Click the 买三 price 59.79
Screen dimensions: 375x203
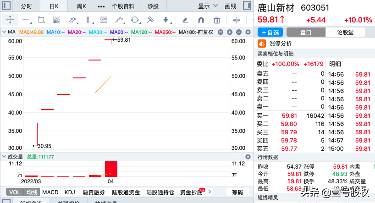point(289,132)
